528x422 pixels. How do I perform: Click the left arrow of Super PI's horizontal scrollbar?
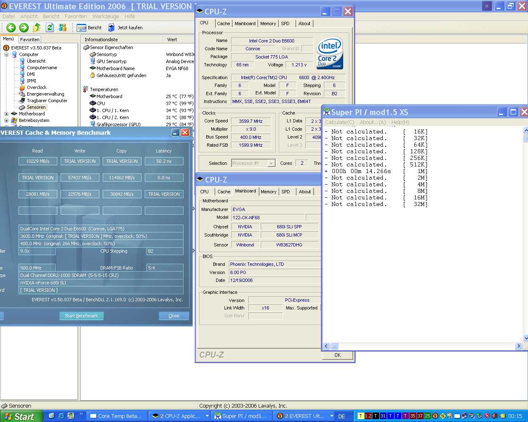326,346
